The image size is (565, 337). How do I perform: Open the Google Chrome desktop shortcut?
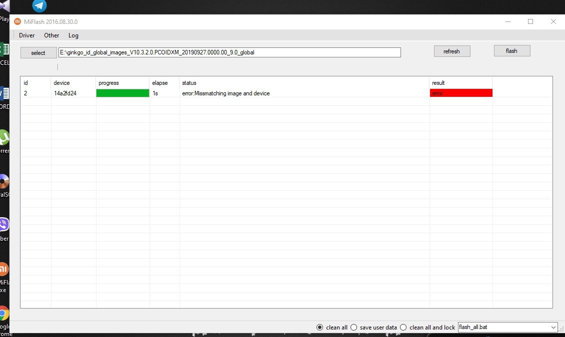[x=4, y=314]
